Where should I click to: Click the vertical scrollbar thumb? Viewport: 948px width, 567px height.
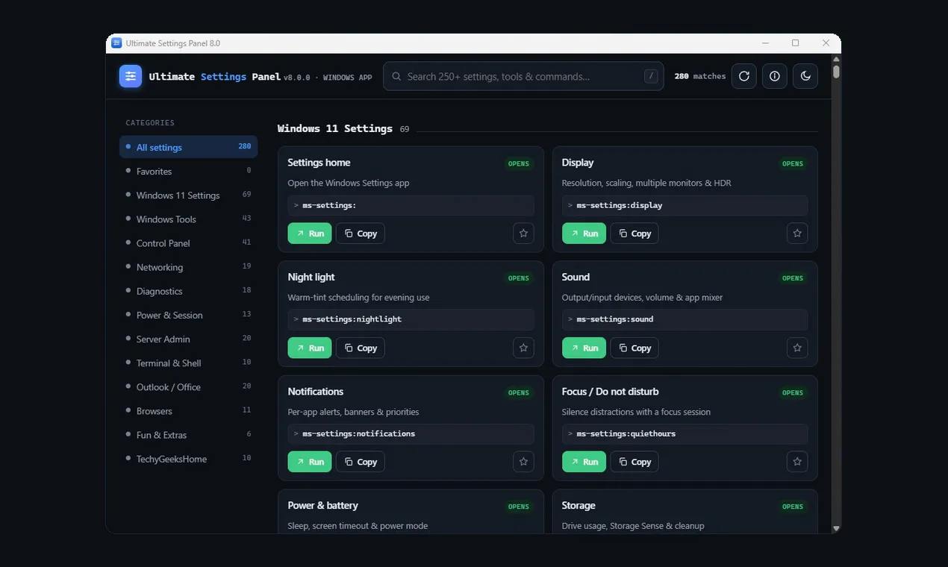tap(836, 72)
